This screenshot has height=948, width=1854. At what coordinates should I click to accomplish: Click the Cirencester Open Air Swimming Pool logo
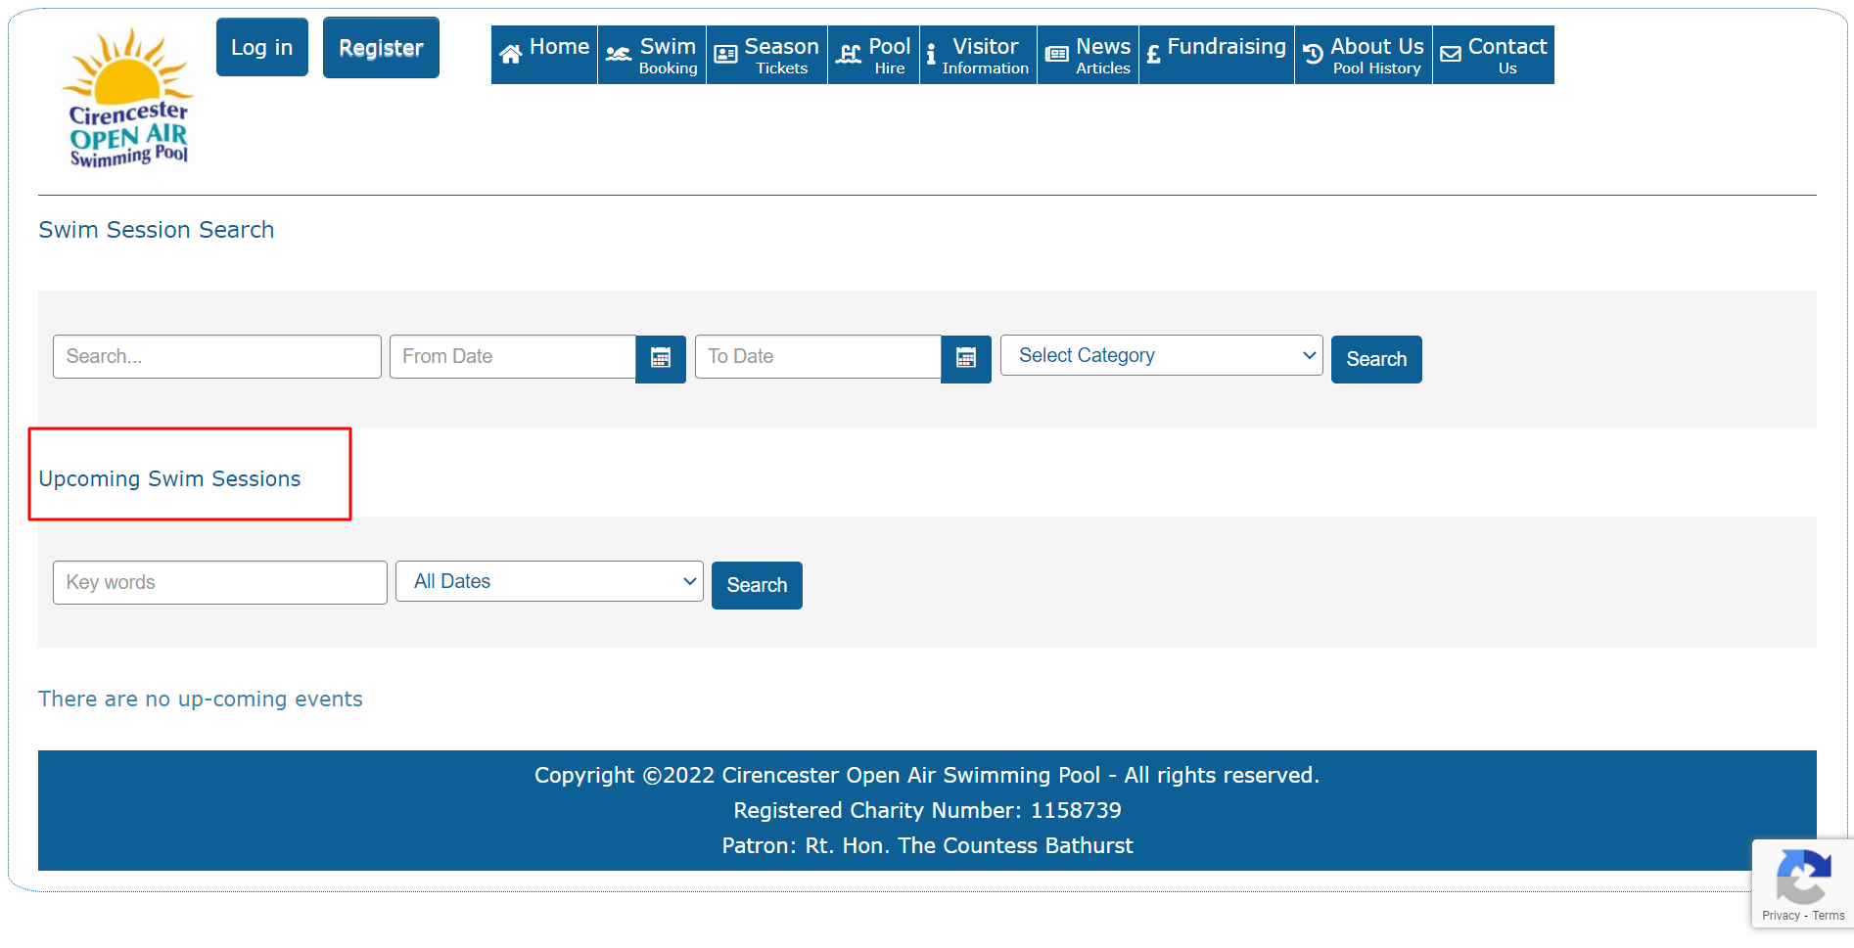point(128,98)
